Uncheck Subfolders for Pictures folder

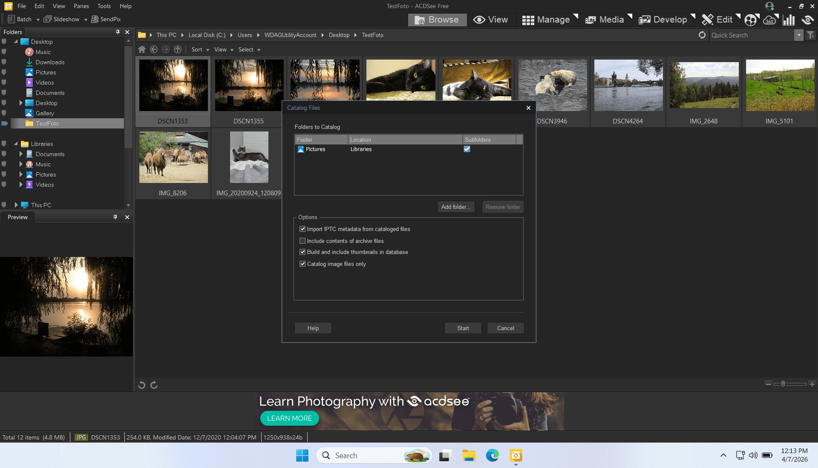click(x=467, y=149)
